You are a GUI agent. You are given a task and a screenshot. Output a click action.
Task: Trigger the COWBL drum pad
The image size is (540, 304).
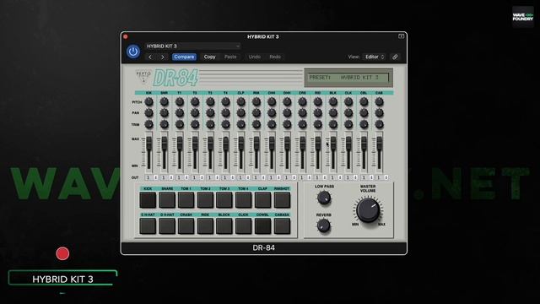[262, 226]
